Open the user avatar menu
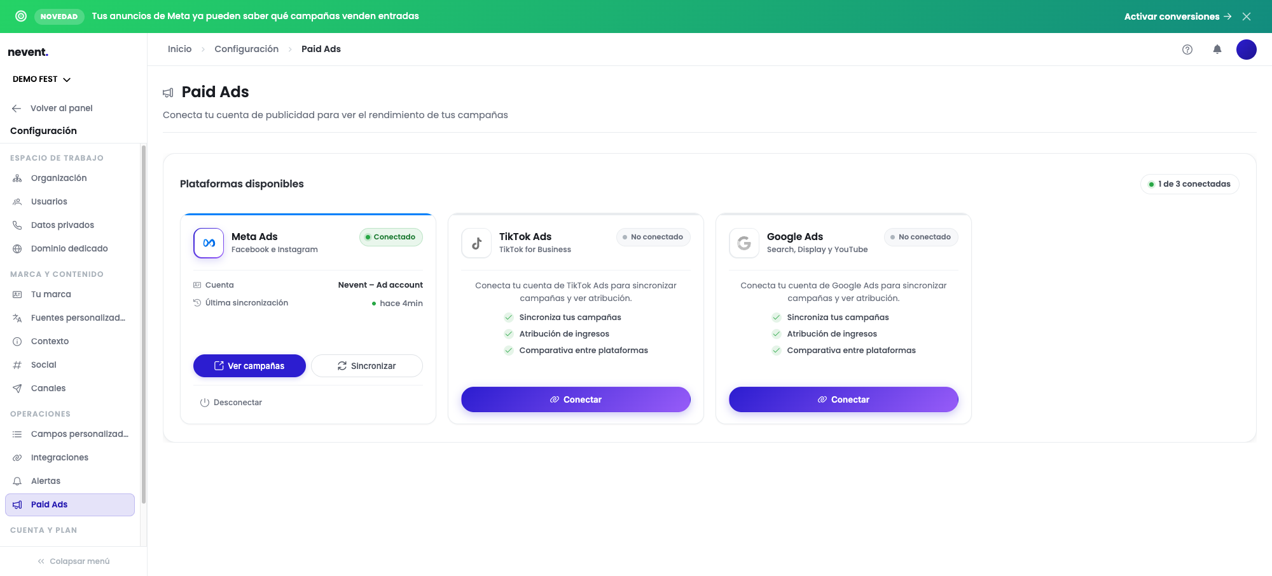 pyautogui.click(x=1246, y=50)
